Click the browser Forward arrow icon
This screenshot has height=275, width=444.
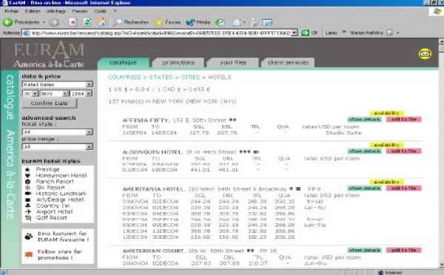pyautogui.click(x=54, y=22)
